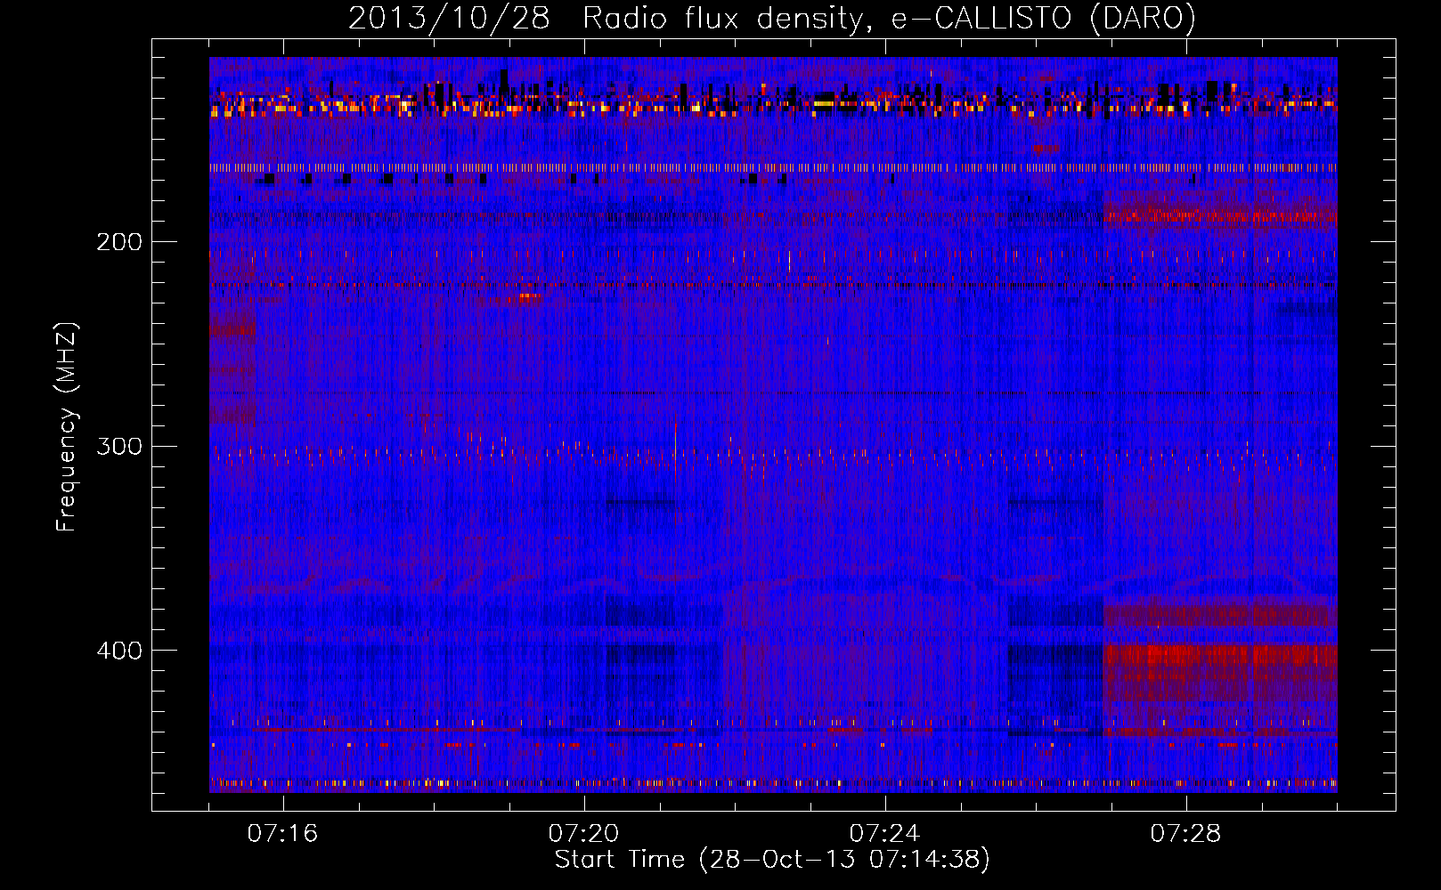This screenshot has height=890, width=1441.
Task: Click the 07:16 time tick label
Action: click(283, 834)
